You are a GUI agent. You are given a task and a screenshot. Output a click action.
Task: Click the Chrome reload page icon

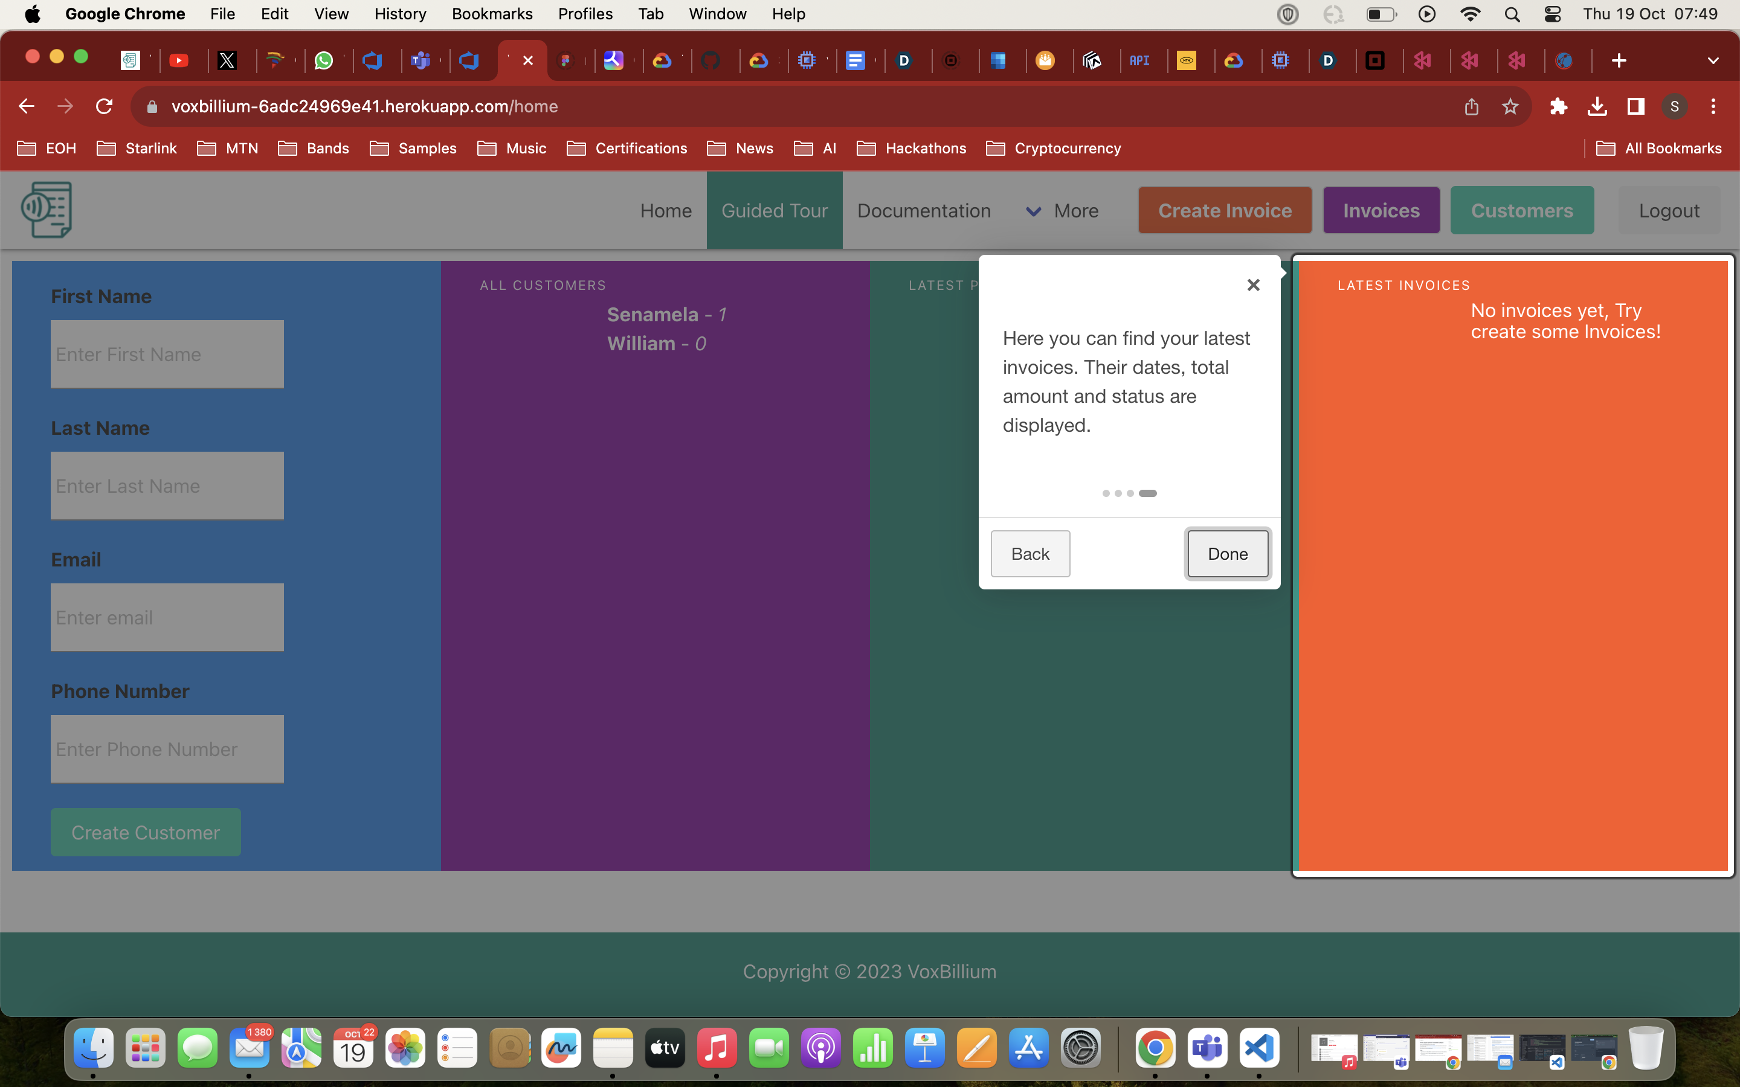[x=105, y=106]
